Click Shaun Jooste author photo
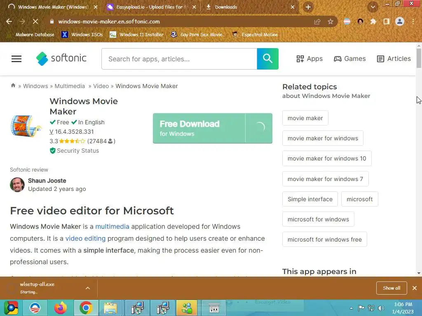 (x=17, y=185)
